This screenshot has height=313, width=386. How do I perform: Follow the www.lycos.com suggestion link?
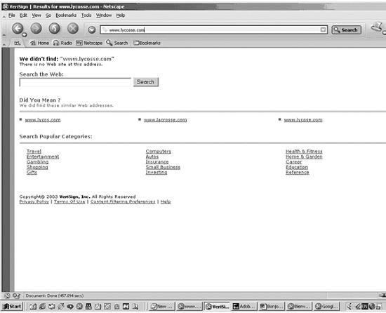tap(43, 120)
